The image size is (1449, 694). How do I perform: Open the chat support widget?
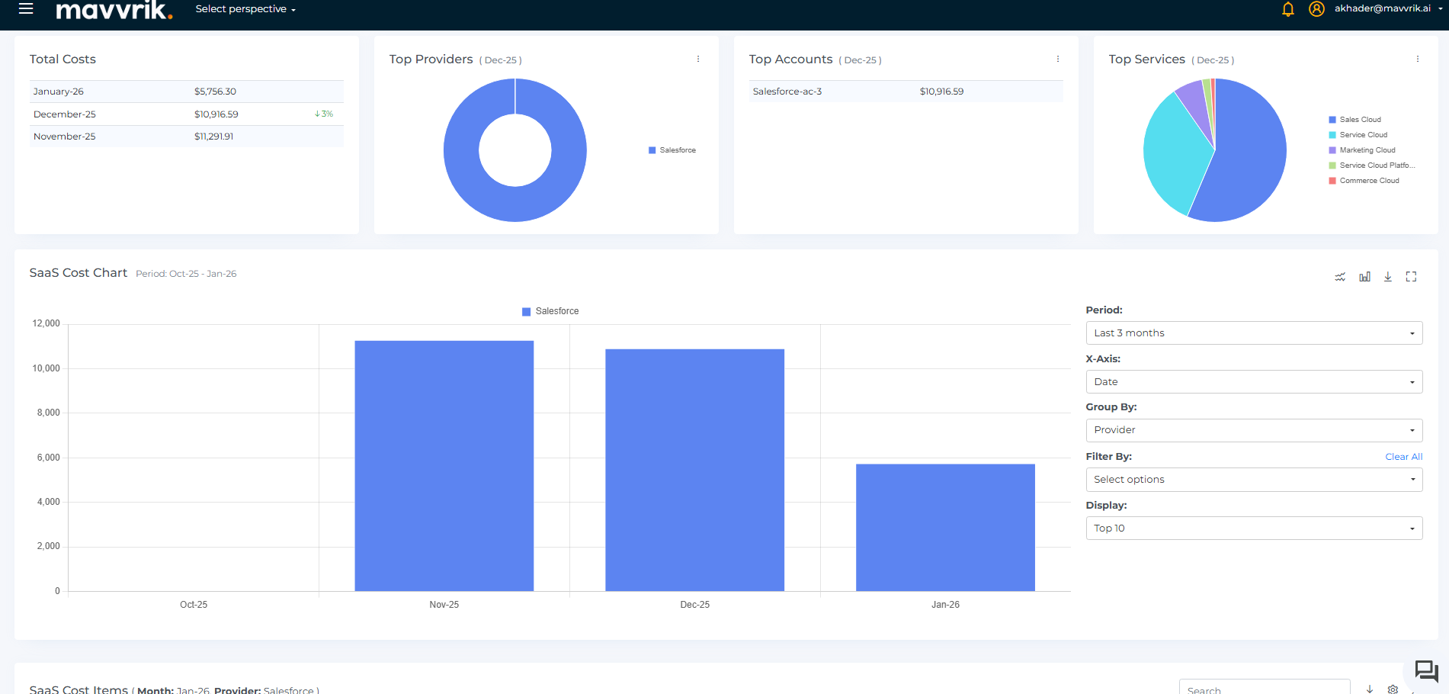click(x=1425, y=671)
